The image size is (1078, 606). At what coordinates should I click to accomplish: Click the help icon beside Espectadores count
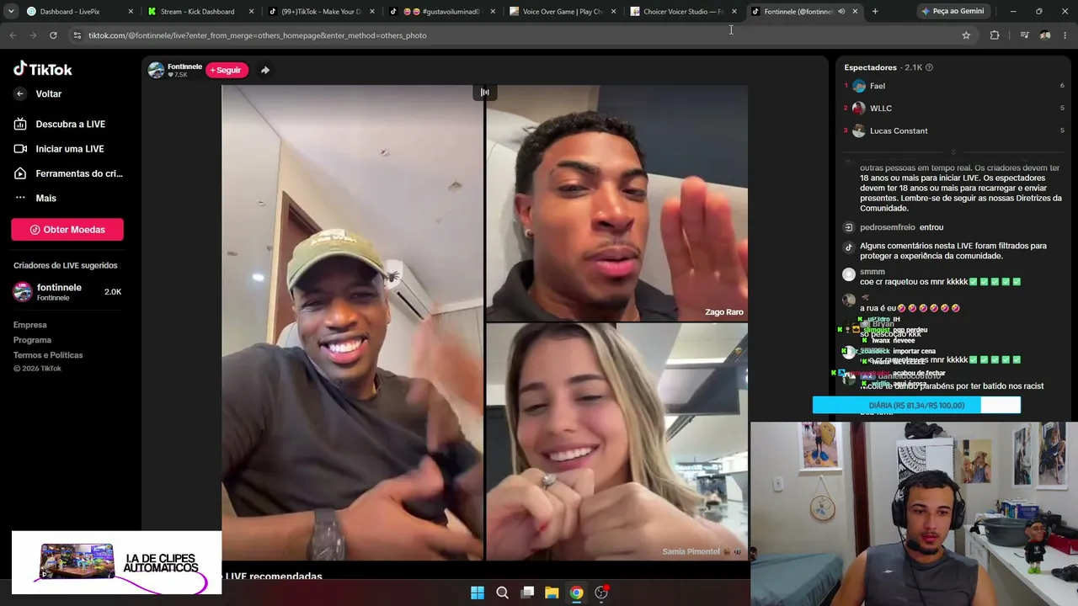point(929,67)
